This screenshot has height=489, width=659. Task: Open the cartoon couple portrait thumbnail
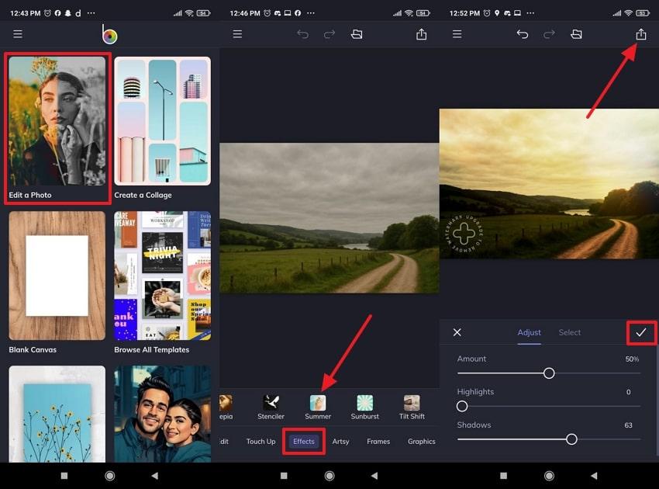pyautogui.click(x=162, y=414)
